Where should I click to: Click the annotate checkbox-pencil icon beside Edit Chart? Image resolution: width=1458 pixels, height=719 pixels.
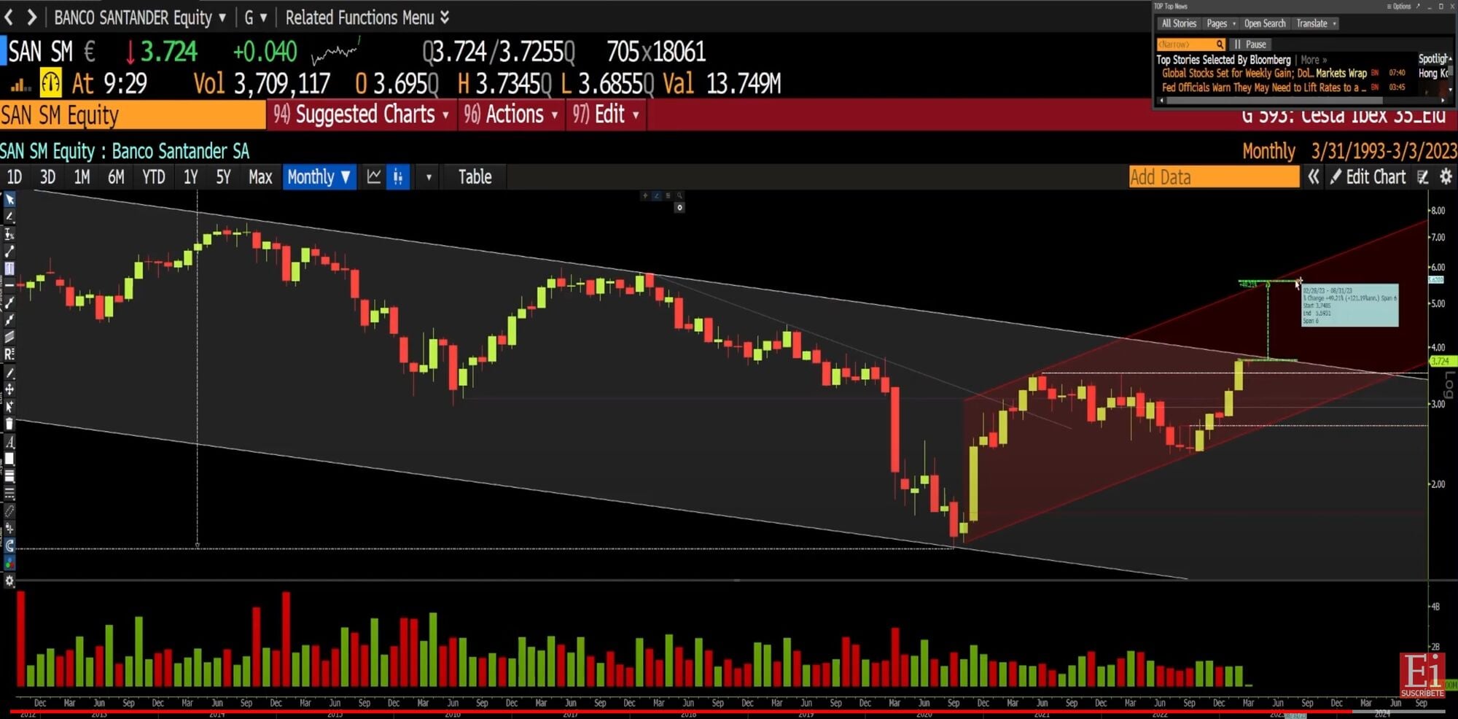click(x=1423, y=177)
